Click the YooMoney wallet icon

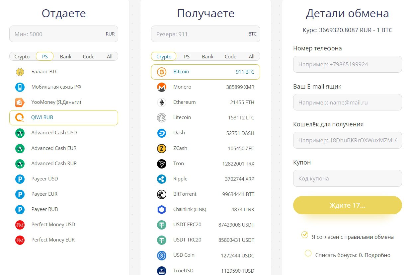[20, 103]
